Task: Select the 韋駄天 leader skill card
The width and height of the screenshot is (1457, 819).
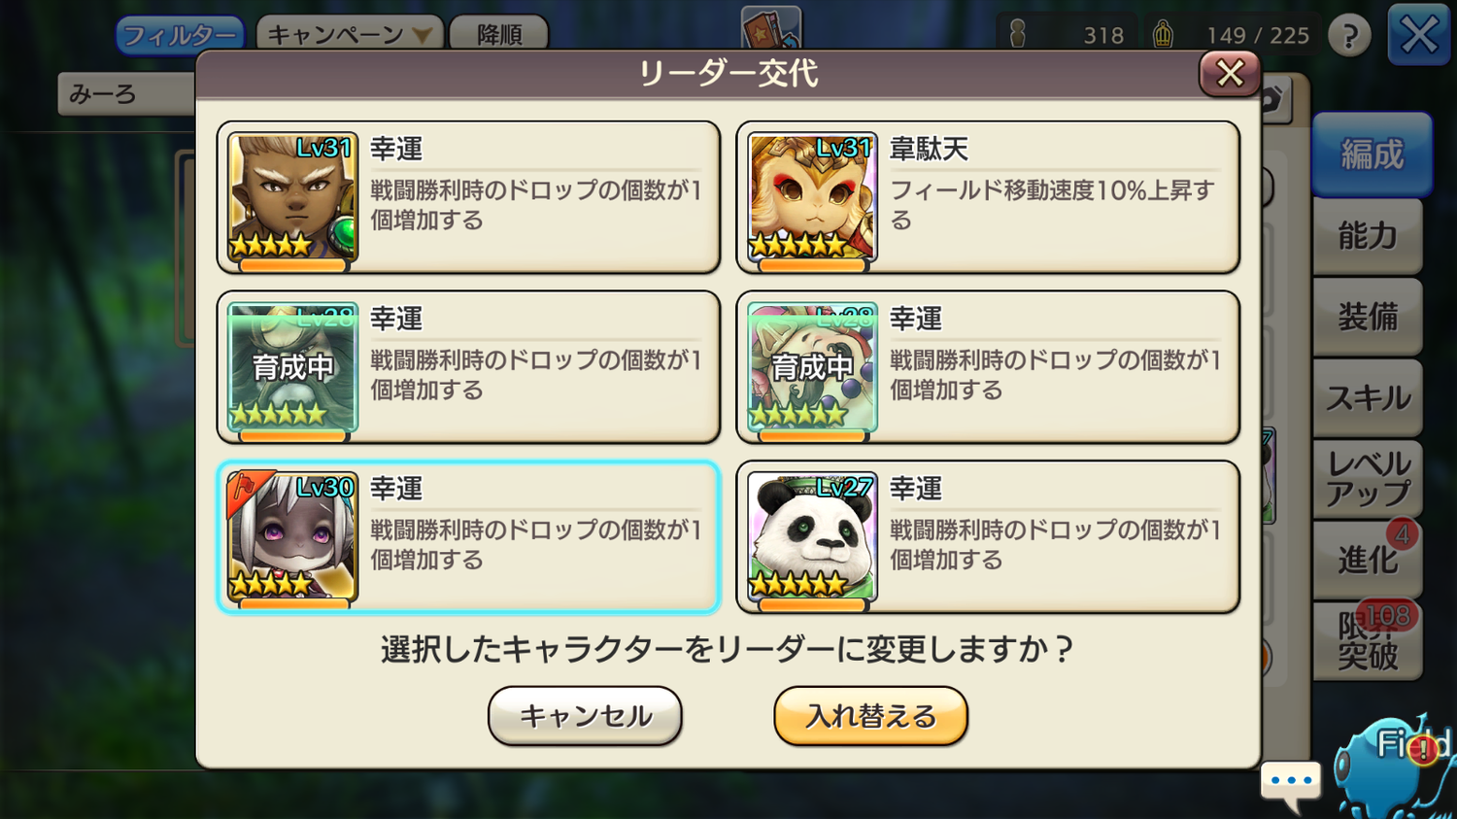Action: coord(988,197)
